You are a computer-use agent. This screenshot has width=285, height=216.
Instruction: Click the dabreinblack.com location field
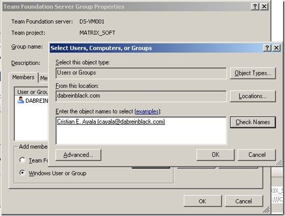[x=141, y=96]
